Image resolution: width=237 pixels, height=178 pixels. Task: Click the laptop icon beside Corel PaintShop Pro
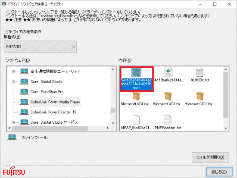pyautogui.click(x=24, y=92)
